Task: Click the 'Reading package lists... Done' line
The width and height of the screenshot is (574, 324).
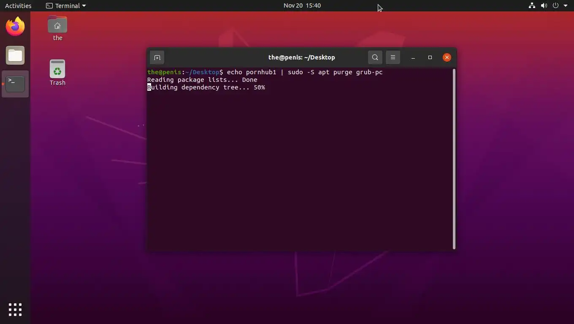Action: point(202,80)
